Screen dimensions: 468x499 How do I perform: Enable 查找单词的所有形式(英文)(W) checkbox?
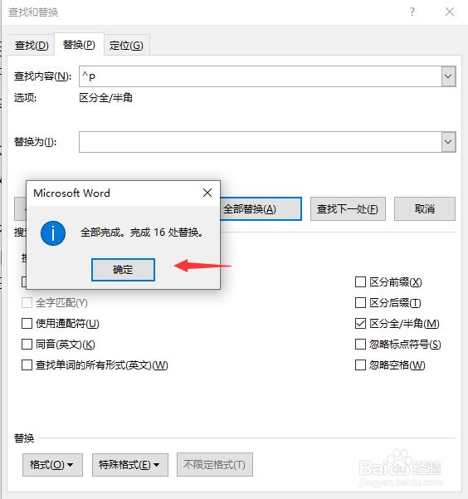[x=27, y=365]
